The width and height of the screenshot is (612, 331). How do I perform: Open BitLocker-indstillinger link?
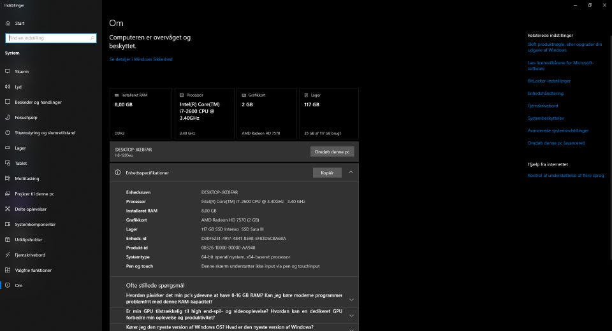(x=549, y=81)
